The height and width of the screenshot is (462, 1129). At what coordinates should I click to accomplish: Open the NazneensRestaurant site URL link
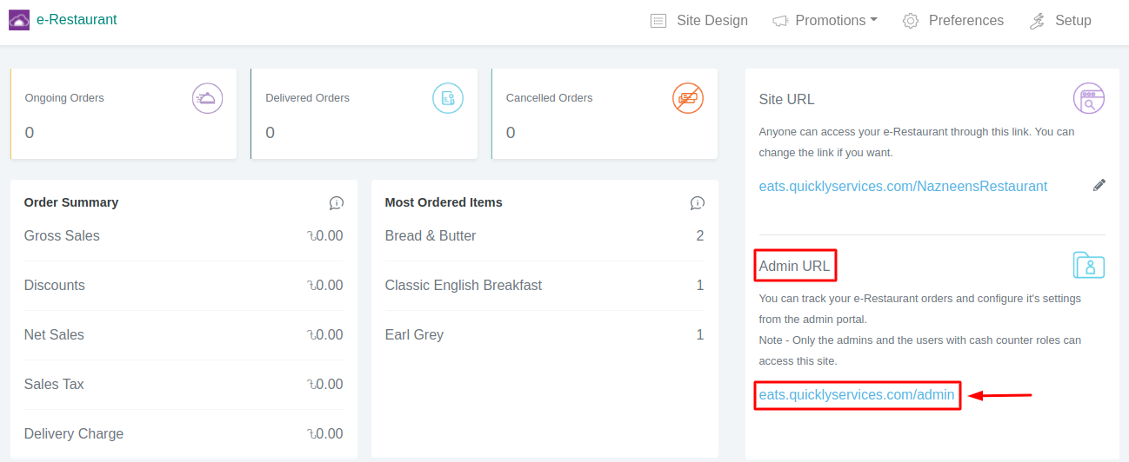pyautogui.click(x=903, y=186)
